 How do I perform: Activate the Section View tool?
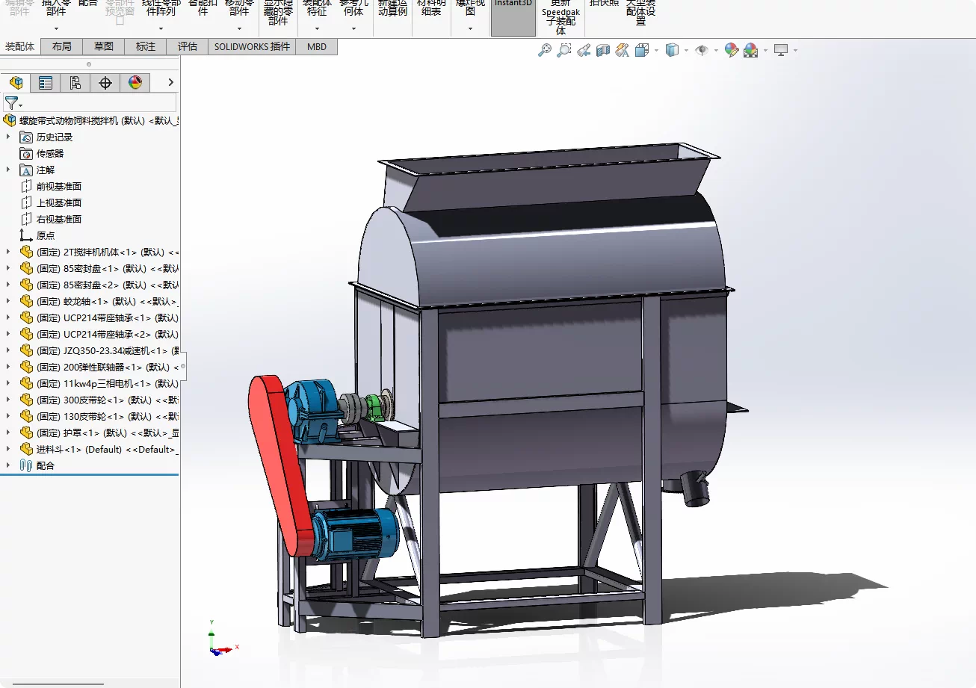coord(603,50)
